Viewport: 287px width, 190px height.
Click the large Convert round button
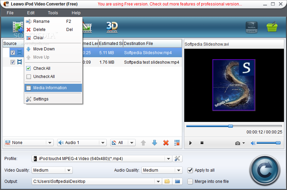click(x=265, y=170)
